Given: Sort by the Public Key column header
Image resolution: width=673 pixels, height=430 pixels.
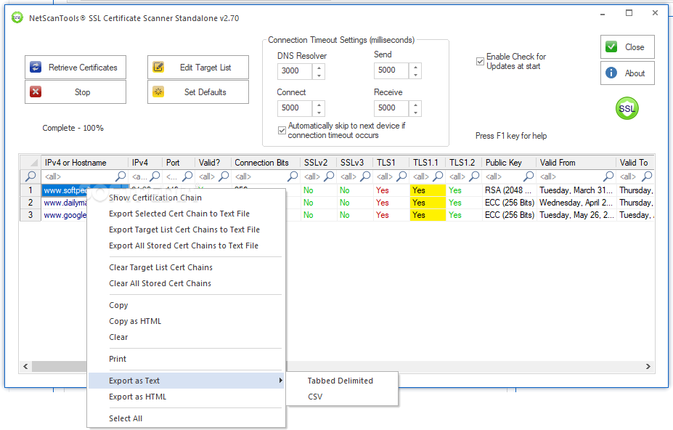Looking at the screenshot, I should click(x=509, y=163).
